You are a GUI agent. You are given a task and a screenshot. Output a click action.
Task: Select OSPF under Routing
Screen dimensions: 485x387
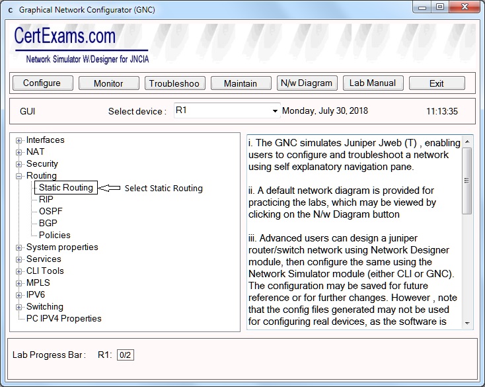coord(51,211)
